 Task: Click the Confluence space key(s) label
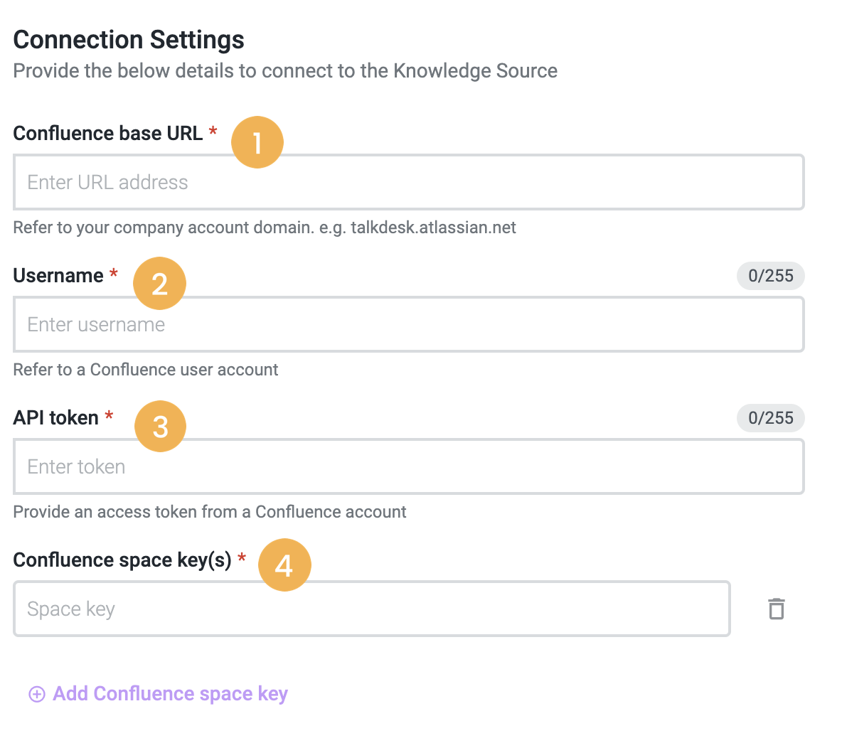(124, 560)
